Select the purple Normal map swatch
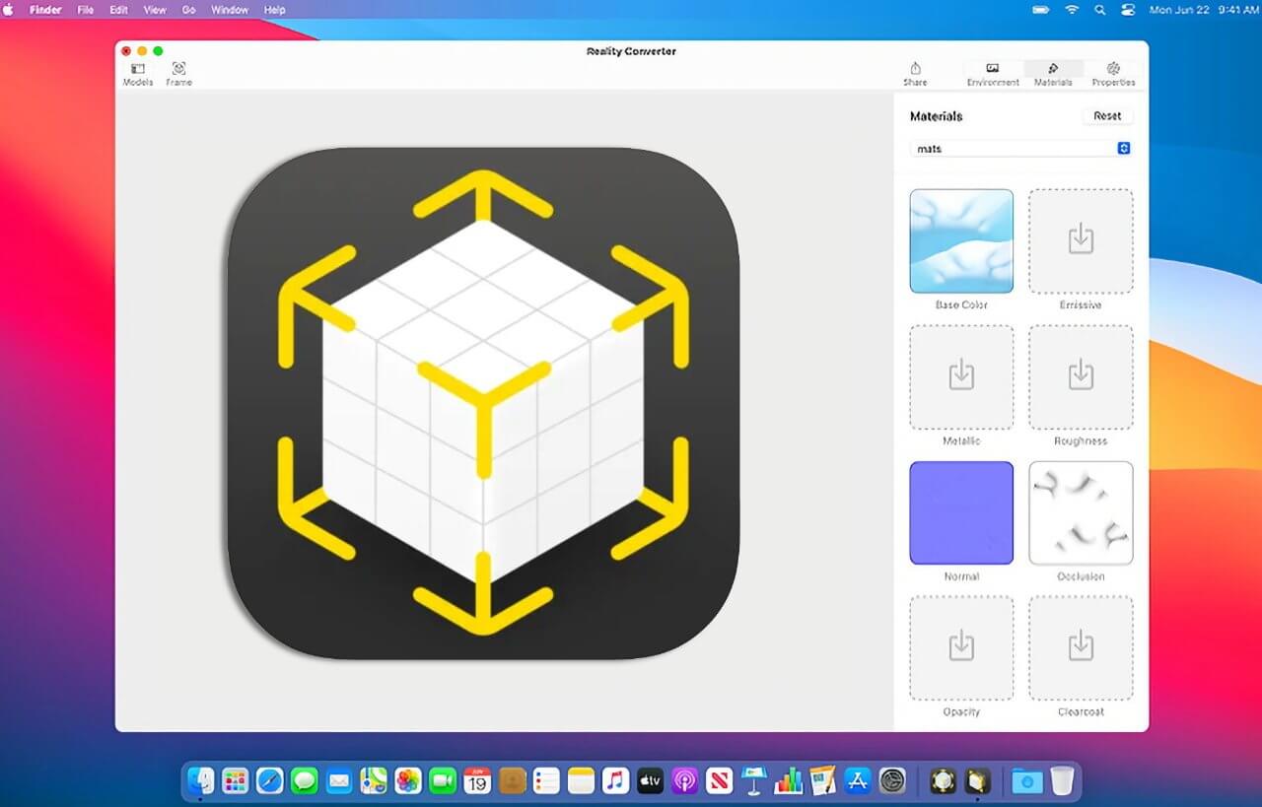Screen dimensions: 1262x807 tap(961, 513)
